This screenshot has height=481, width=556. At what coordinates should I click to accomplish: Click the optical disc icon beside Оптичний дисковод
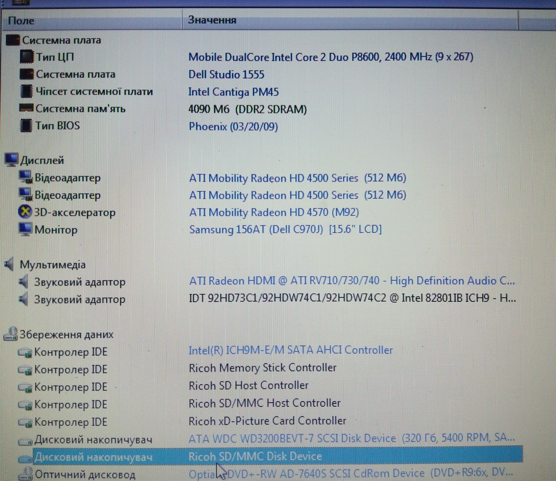point(25,474)
